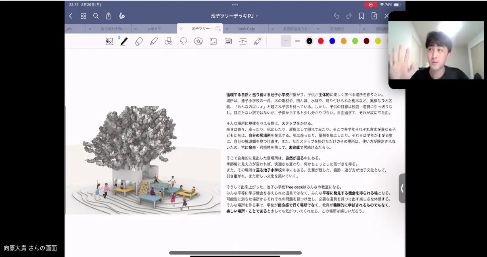Select the Highlighter tool
Screen dimensions: 487x257
(x=154, y=41)
